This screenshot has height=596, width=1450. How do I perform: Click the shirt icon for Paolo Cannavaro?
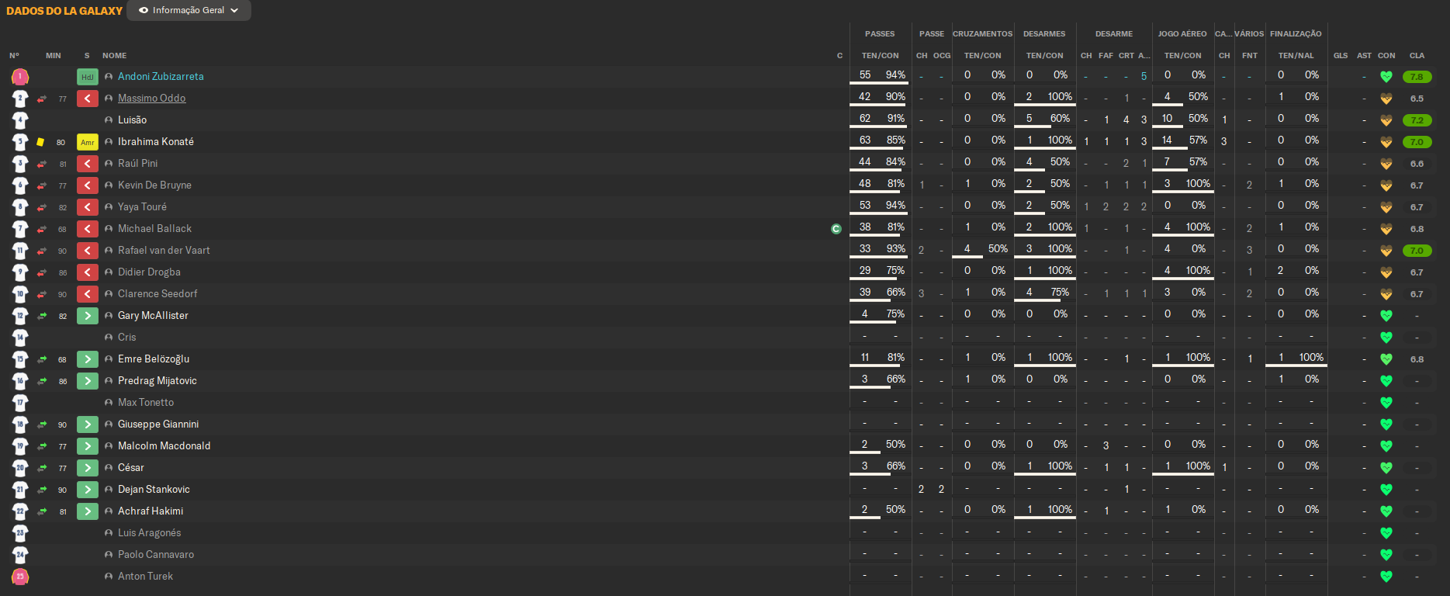click(20, 555)
